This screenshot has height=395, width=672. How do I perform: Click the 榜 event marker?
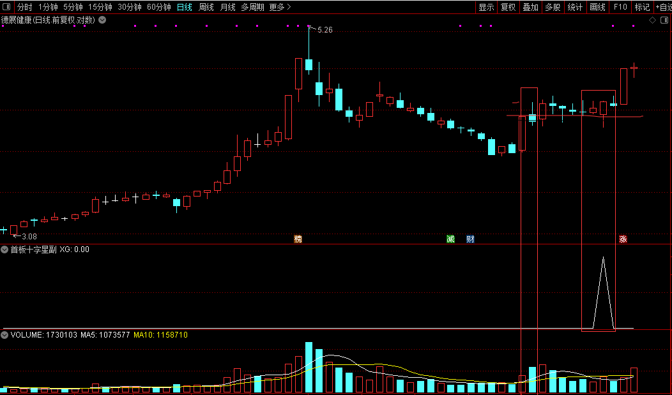(298, 239)
